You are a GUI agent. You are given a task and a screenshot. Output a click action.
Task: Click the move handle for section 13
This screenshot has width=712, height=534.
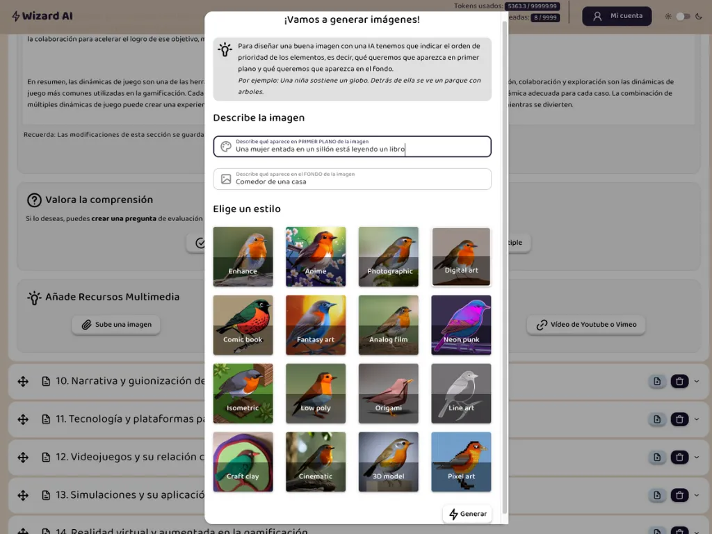pyautogui.click(x=23, y=495)
